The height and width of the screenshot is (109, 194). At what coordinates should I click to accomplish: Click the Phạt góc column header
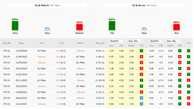coord(100,43)
